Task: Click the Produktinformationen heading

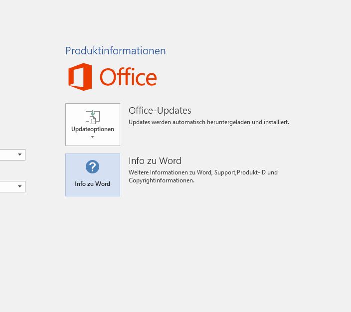Action: 116,51
